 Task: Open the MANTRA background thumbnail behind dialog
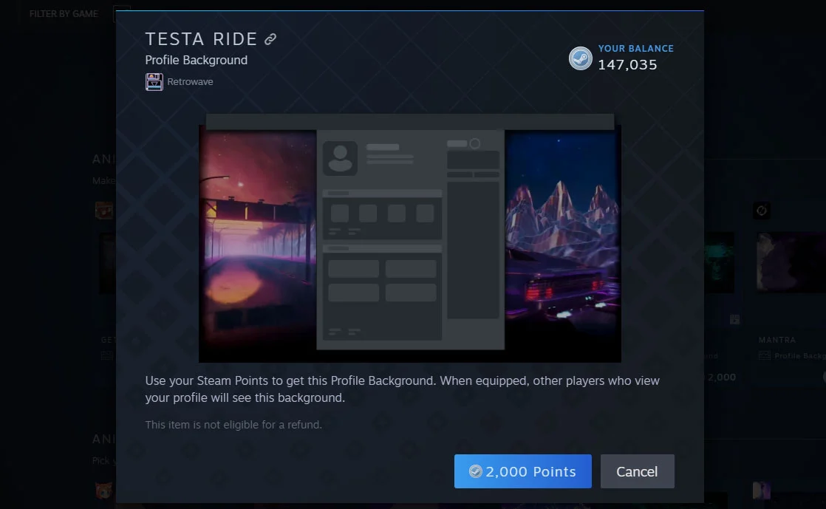791,262
